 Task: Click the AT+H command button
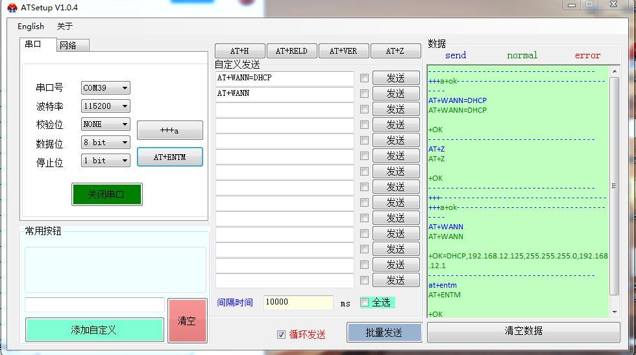(239, 51)
